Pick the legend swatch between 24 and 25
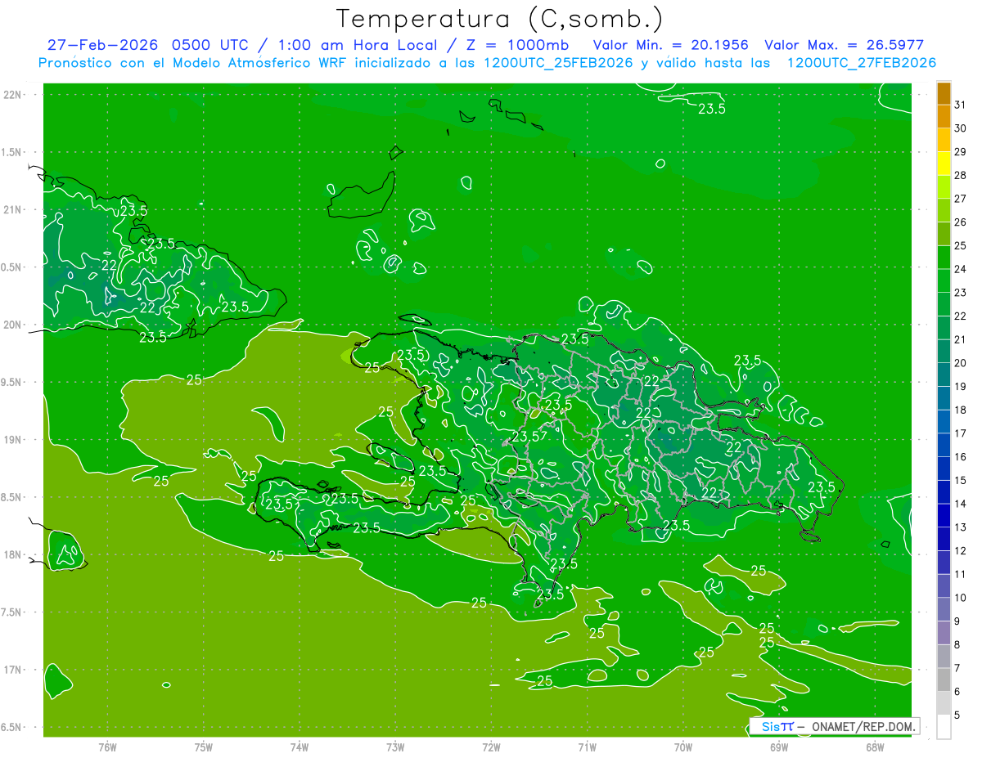The image size is (982, 758). click(944, 258)
